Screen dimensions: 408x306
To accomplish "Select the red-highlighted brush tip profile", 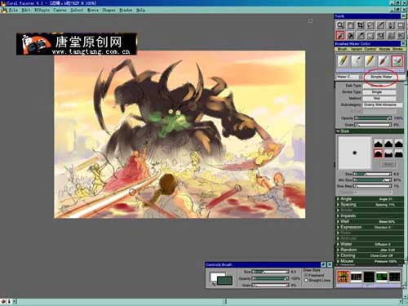I will click(x=378, y=153).
